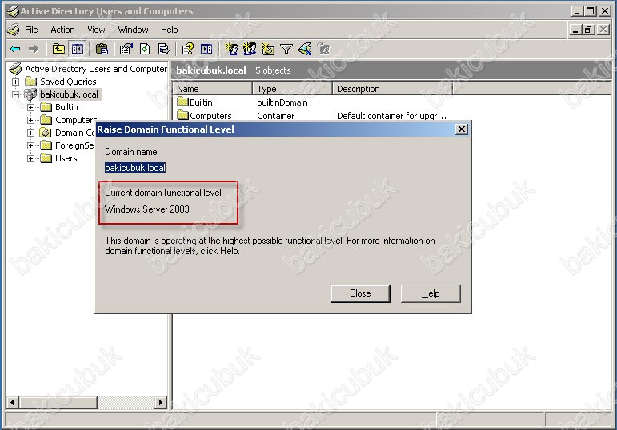
Task: Click the Find objects toolbar icon
Action: point(305,49)
